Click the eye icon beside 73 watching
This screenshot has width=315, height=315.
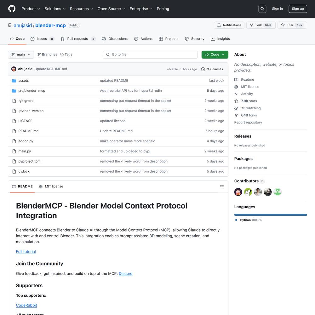236,108
